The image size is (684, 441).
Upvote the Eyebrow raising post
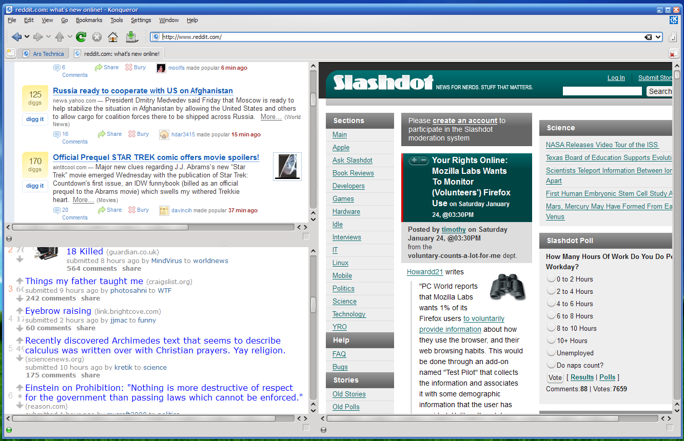pyautogui.click(x=19, y=311)
